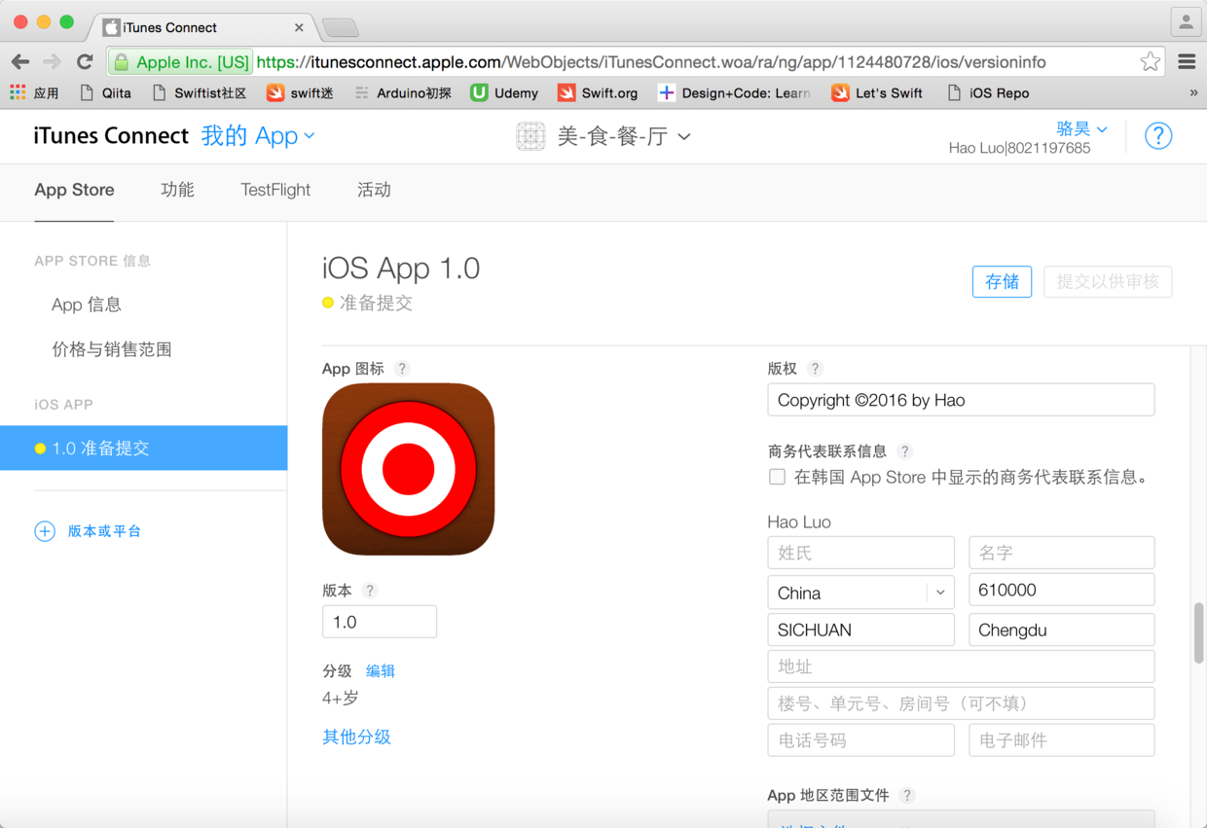
Task: Click the 存储 save button
Action: 1002,282
